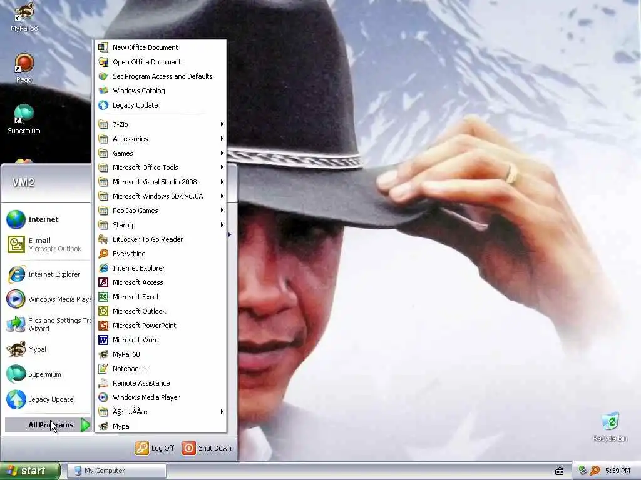Click the E-mail Outlook icon in Start menu
Image resolution: width=641 pixels, height=480 pixels.
(16, 244)
